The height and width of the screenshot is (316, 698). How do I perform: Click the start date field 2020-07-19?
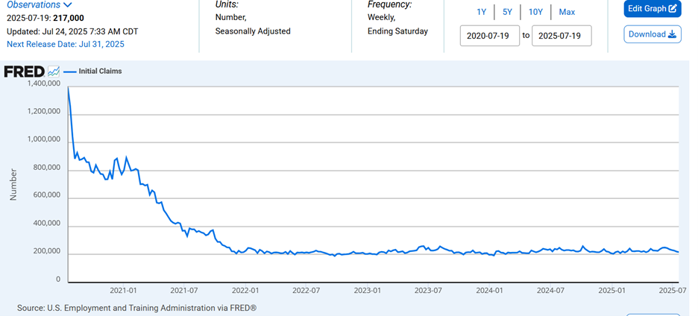tap(490, 36)
